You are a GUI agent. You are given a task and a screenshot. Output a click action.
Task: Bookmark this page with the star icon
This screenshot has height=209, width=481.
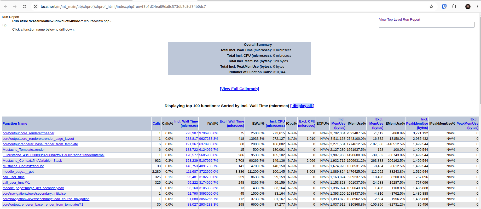click(x=431, y=7)
